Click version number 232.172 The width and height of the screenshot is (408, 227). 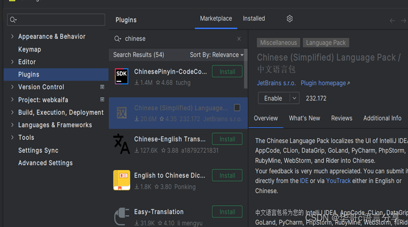click(316, 99)
